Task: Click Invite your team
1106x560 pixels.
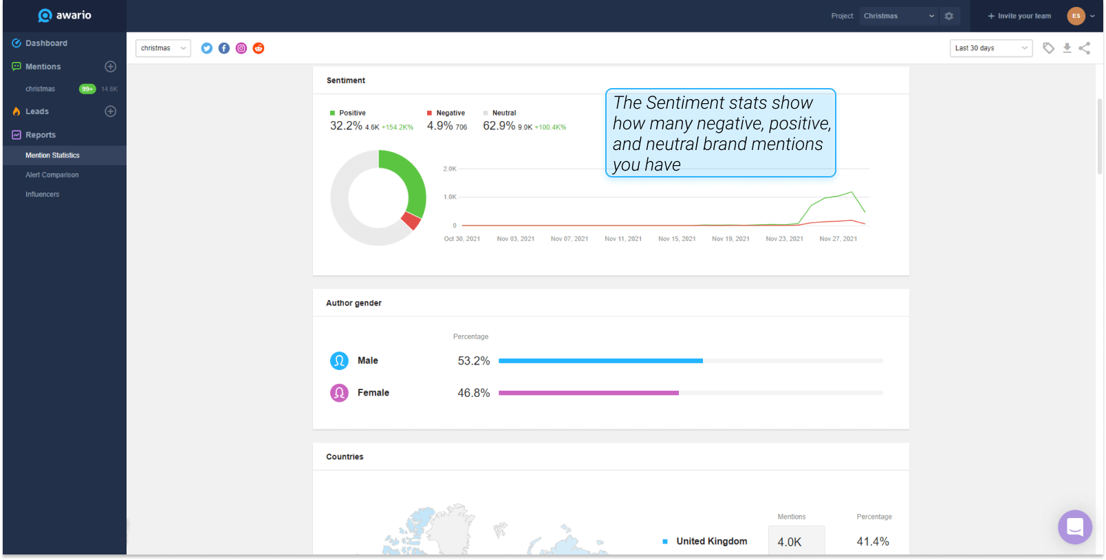Action: point(1019,16)
